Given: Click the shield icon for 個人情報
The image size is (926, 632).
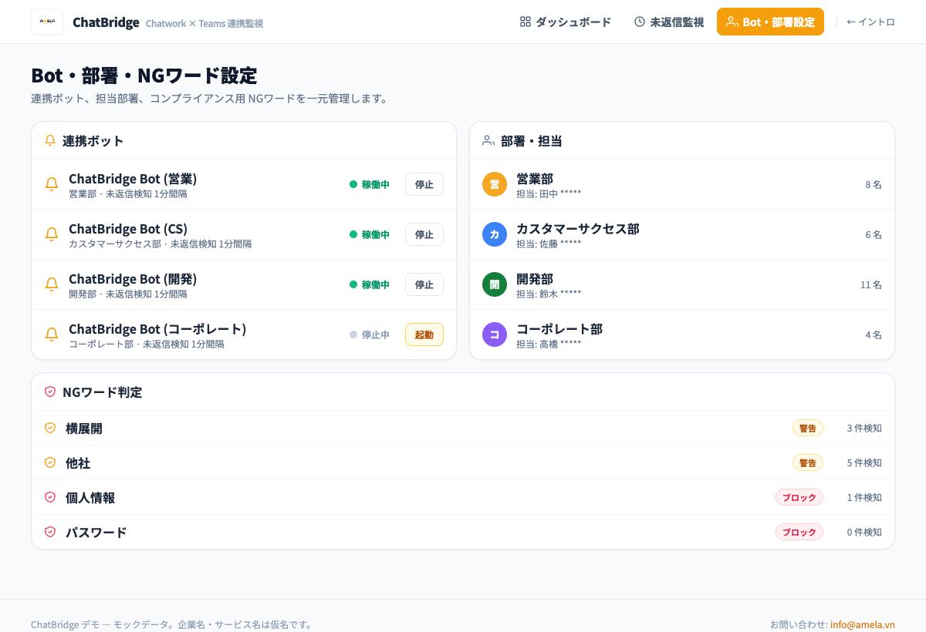Looking at the screenshot, I should click(50, 497).
